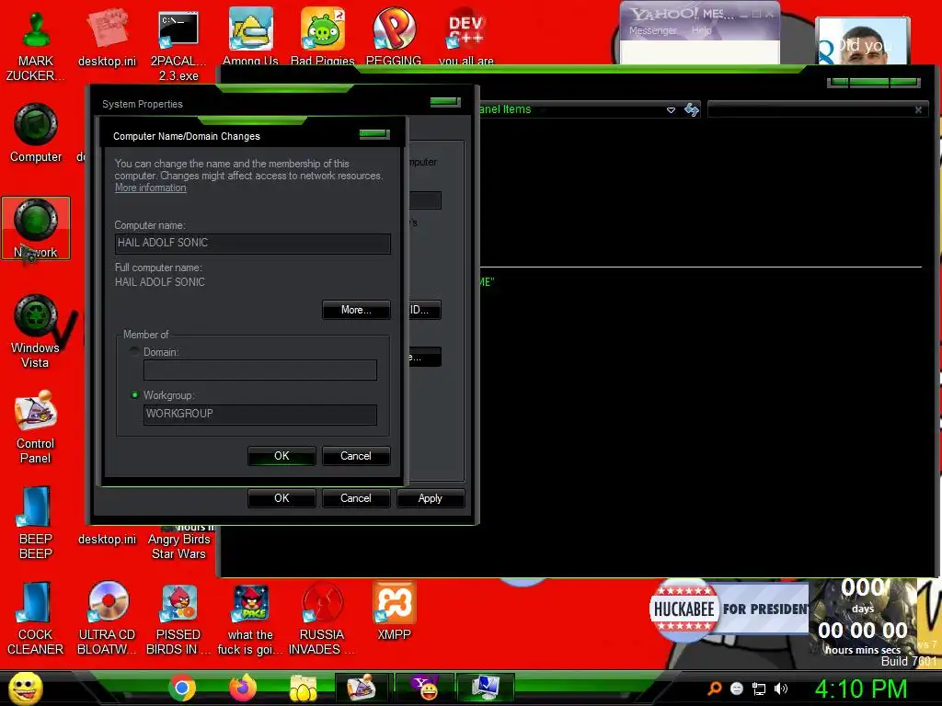Click the partially hidden ID... button

(x=425, y=310)
